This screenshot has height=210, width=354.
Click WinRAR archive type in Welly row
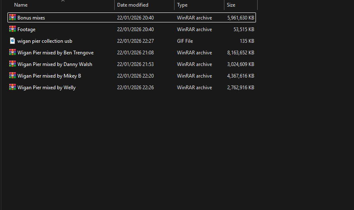point(194,88)
